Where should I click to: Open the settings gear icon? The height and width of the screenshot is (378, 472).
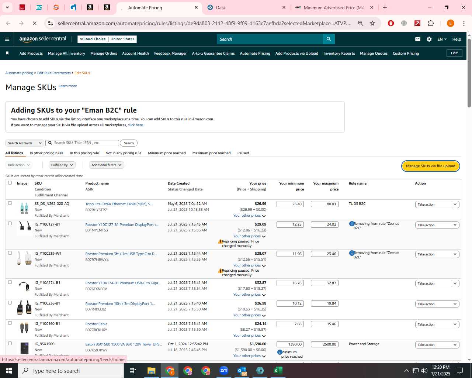click(429, 39)
